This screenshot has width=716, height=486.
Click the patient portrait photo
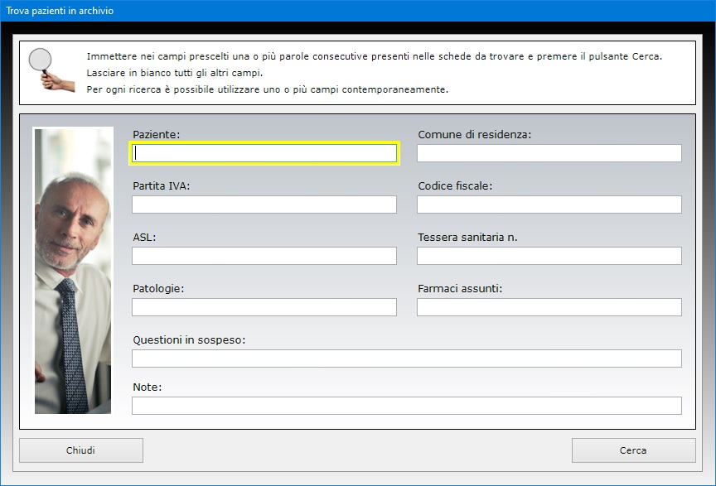tap(73, 271)
